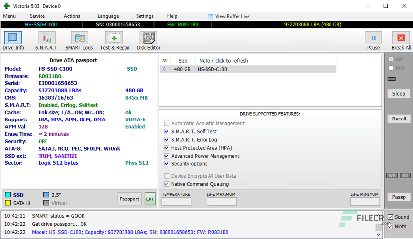Click the green Victoria app icon
Viewport: 413px width, 239px height.
[x=7, y=6]
